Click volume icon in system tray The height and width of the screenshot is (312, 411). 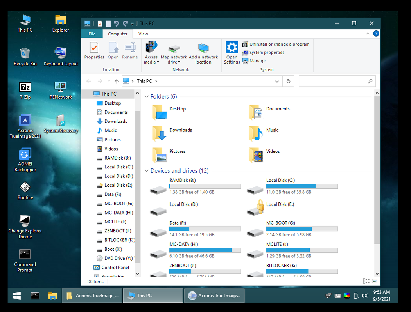(364, 296)
